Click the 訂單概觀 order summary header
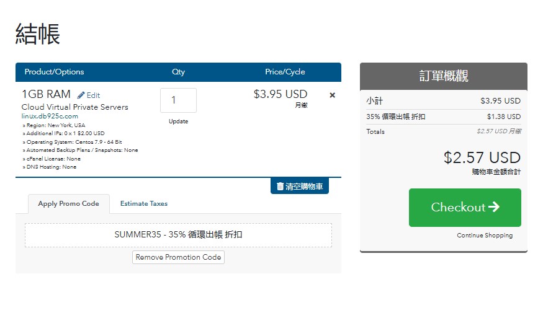 click(x=443, y=76)
